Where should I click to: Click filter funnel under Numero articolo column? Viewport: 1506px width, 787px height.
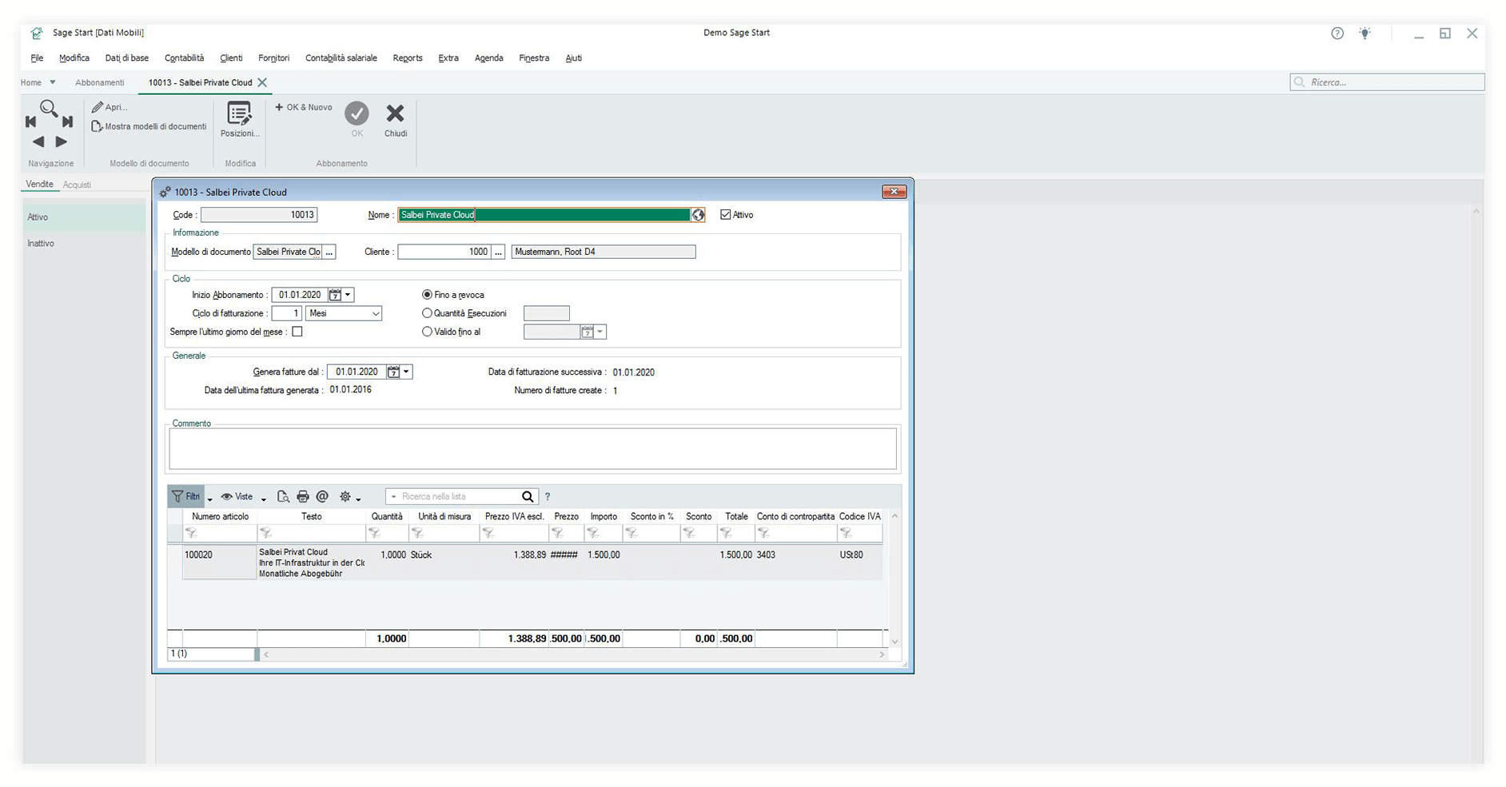tap(191, 533)
